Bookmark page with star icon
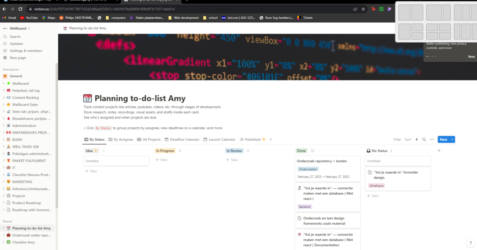Image resolution: width=477 pixels, height=250 pixels. [x=363, y=9]
